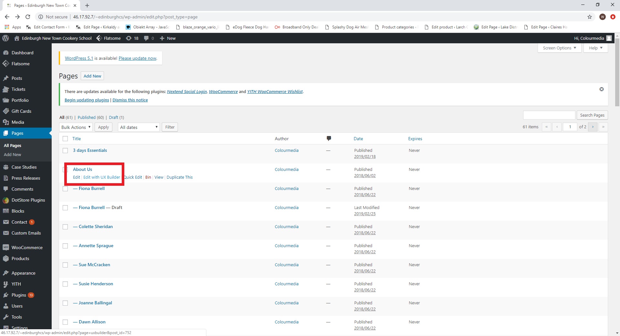Expand the Screen Options panel

tap(559, 48)
